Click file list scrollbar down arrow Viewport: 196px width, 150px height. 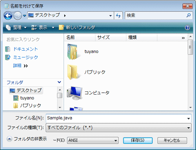pyautogui.click(x=191, y=108)
